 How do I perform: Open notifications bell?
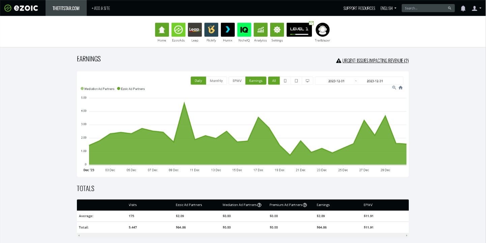(463, 8)
